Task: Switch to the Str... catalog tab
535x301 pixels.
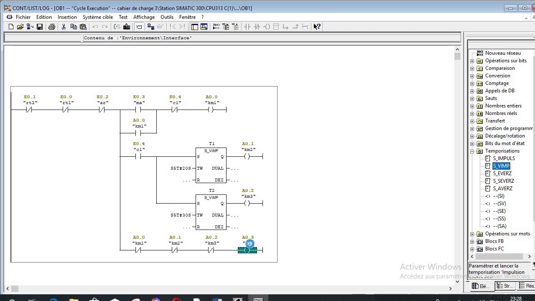Action: [504, 286]
